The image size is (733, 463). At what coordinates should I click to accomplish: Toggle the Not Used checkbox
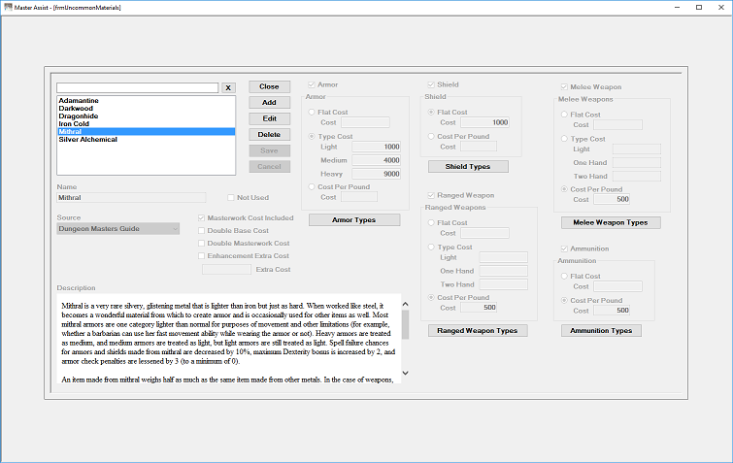231,198
